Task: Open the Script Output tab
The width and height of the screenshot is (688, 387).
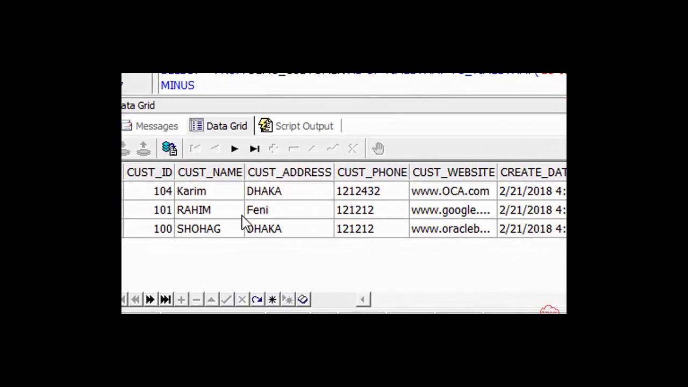Action: point(296,126)
